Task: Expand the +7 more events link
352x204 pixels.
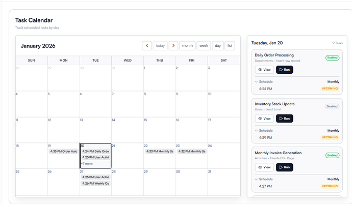Action: point(87,163)
